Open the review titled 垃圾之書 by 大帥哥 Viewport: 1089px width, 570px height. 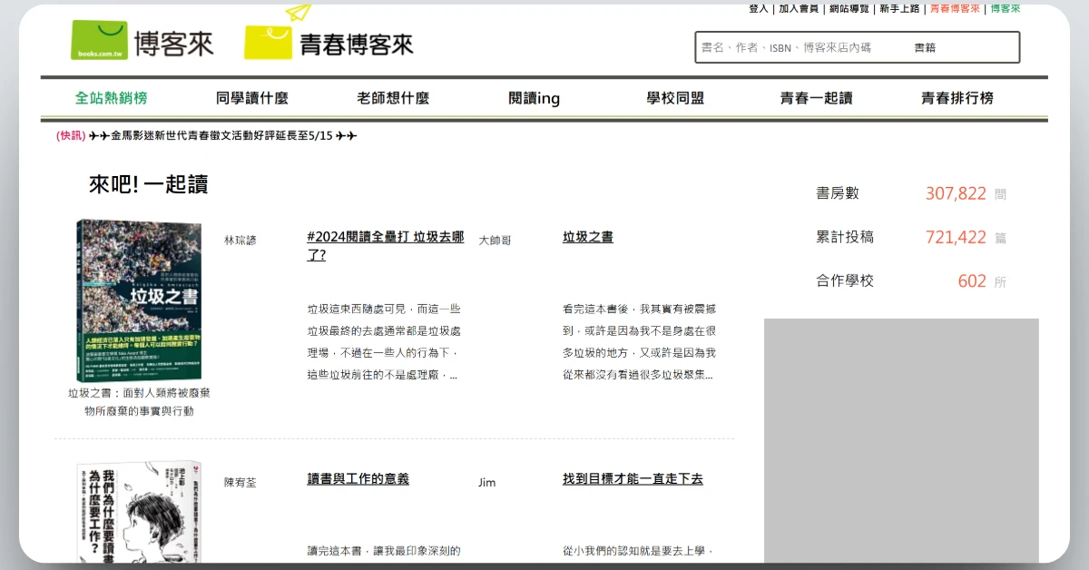588,237
